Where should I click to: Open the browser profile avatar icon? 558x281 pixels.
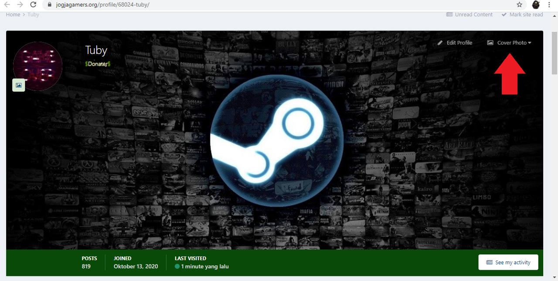pyautogui.click(x=536, y=5)
